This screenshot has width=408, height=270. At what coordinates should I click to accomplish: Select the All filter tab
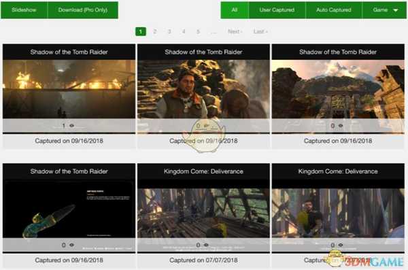(x=235, y=10)
